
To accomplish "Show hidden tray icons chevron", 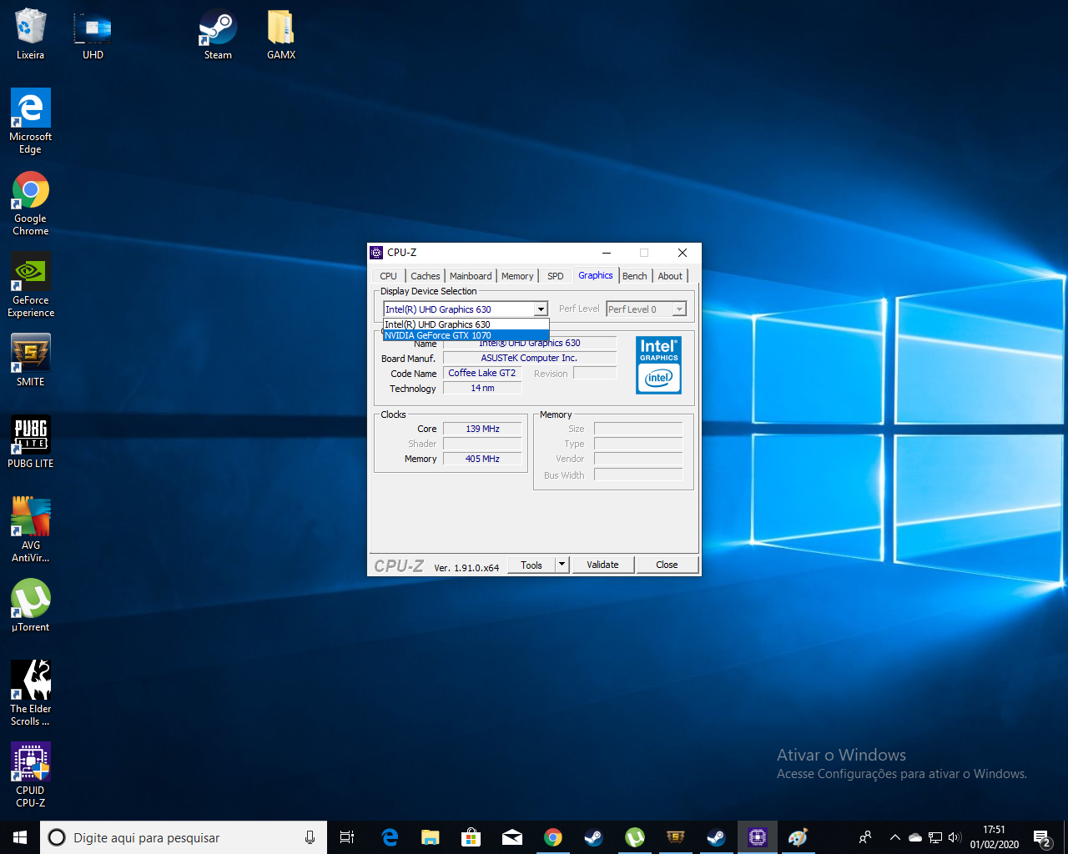I will 894,837.
